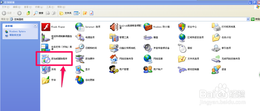
Task: Open 显示 icon
Action: point(80,69)
